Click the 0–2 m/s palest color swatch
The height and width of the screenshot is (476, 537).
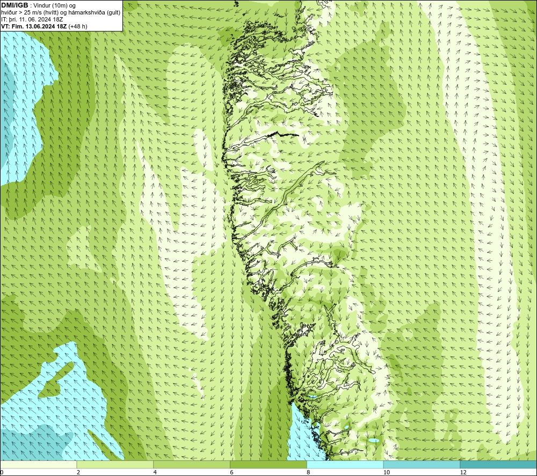coord(38,464)
